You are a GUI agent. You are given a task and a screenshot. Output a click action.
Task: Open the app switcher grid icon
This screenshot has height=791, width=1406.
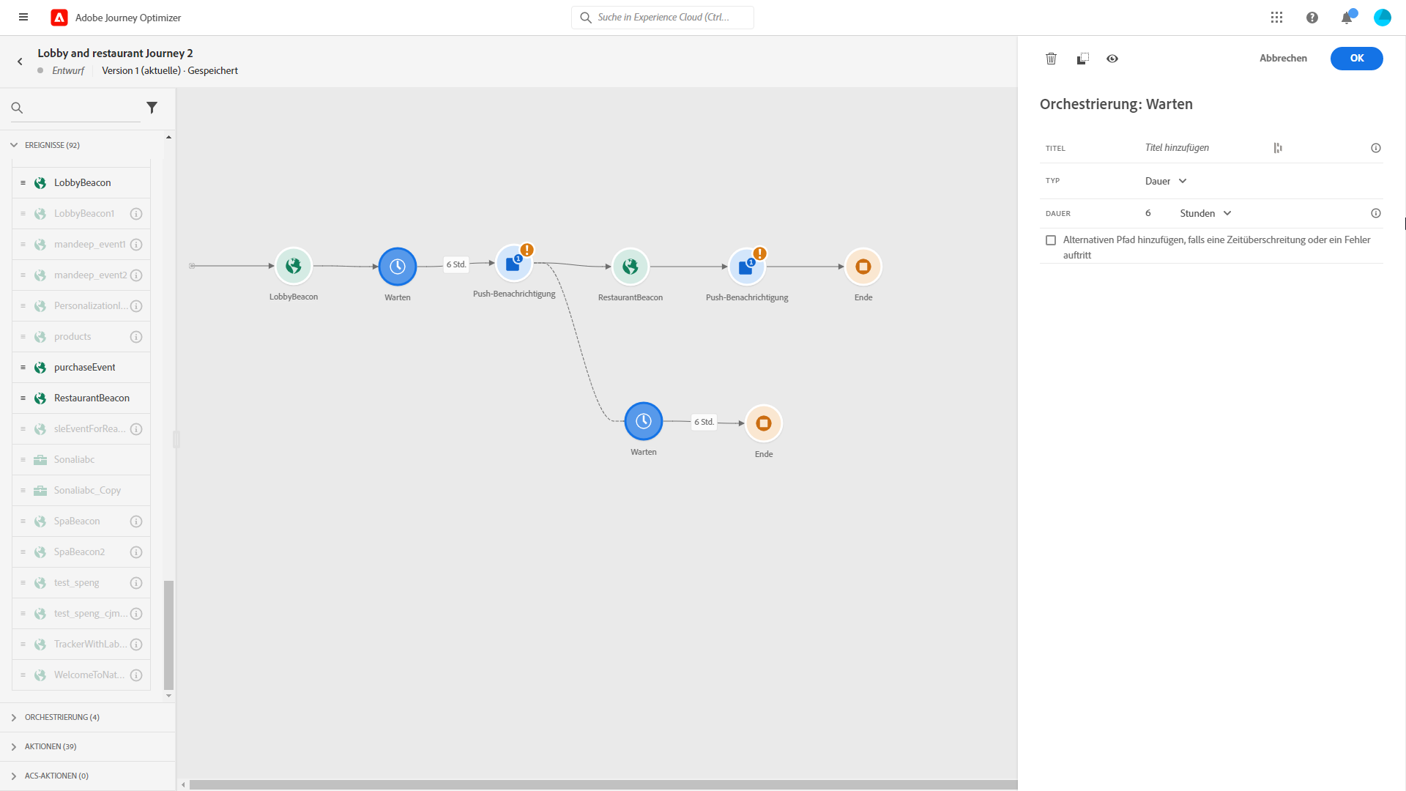click(1276, 18)
